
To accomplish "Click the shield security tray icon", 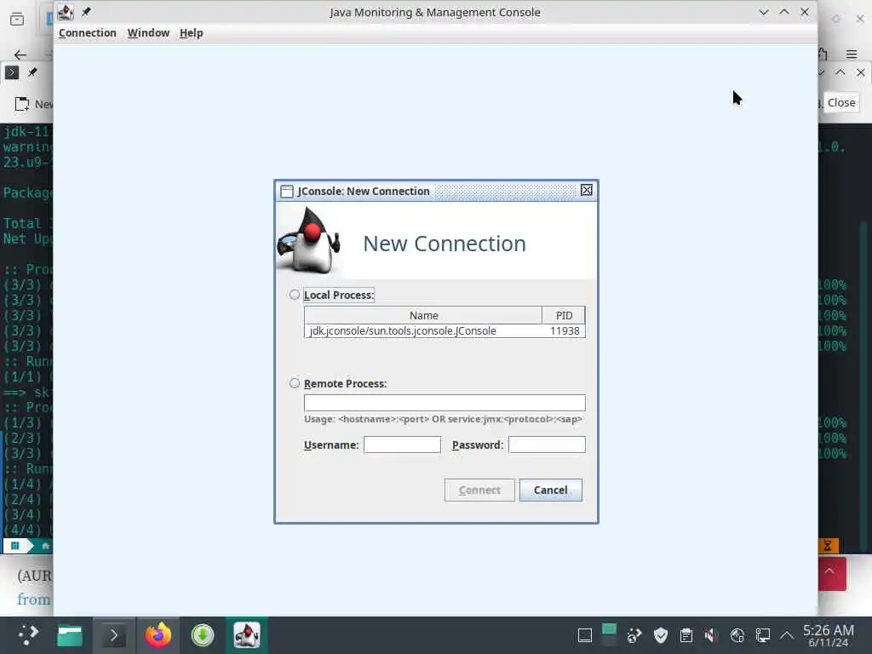I will [x=661, y=635].
